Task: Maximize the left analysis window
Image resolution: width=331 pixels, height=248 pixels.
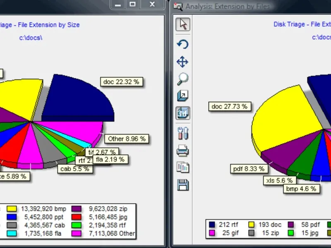Action: (x=132, y=5)
